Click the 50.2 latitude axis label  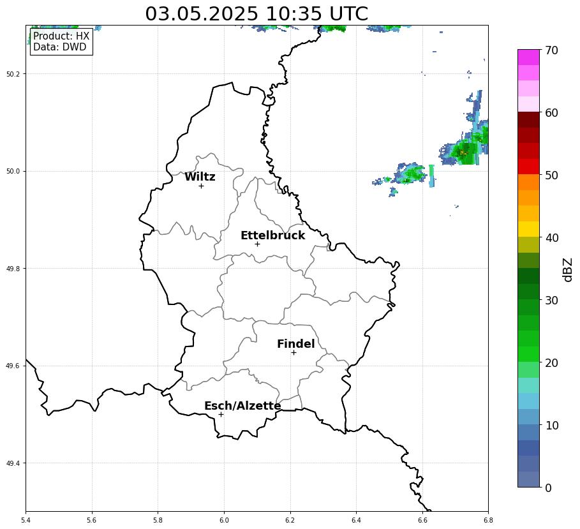point(13,74)
